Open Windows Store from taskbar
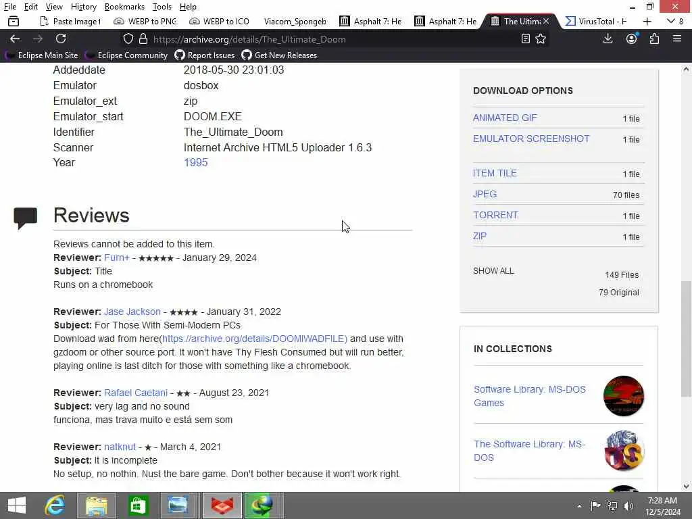The image size is (692, 519). pos(138,505)
